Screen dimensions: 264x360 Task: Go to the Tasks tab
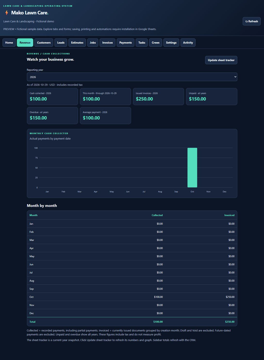(x=142, y=43)
